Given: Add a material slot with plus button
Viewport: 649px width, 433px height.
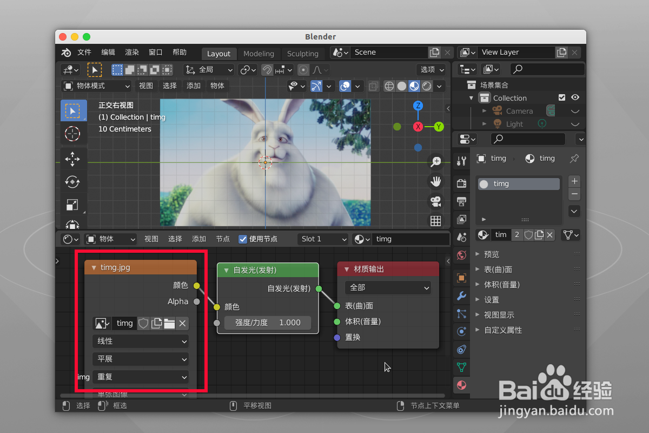Looking at the screenshot, I should [574, 181].
